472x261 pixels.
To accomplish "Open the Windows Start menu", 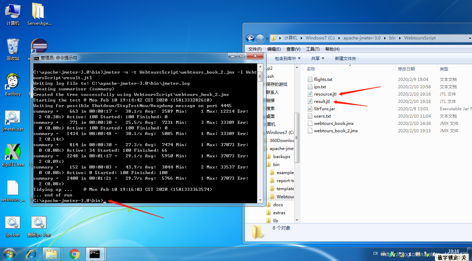I will [x=9, y=254].
